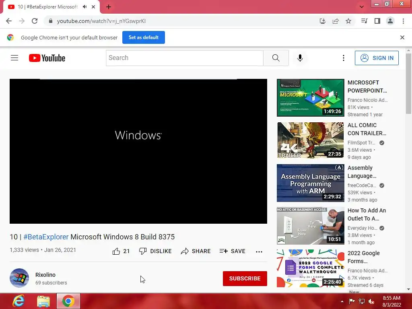Click the padlock site info icon
Image resolution: width=412 pixels, height=309 pixels.
click(x=50, y=21)
